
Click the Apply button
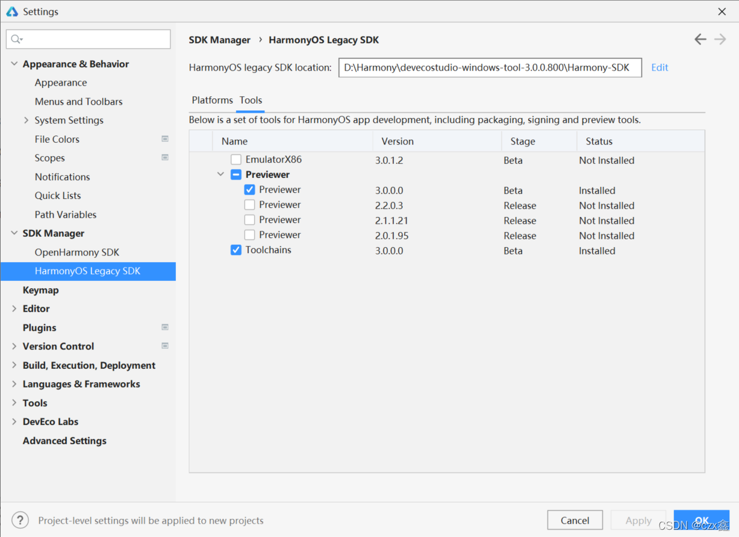[x=638, y=520]
